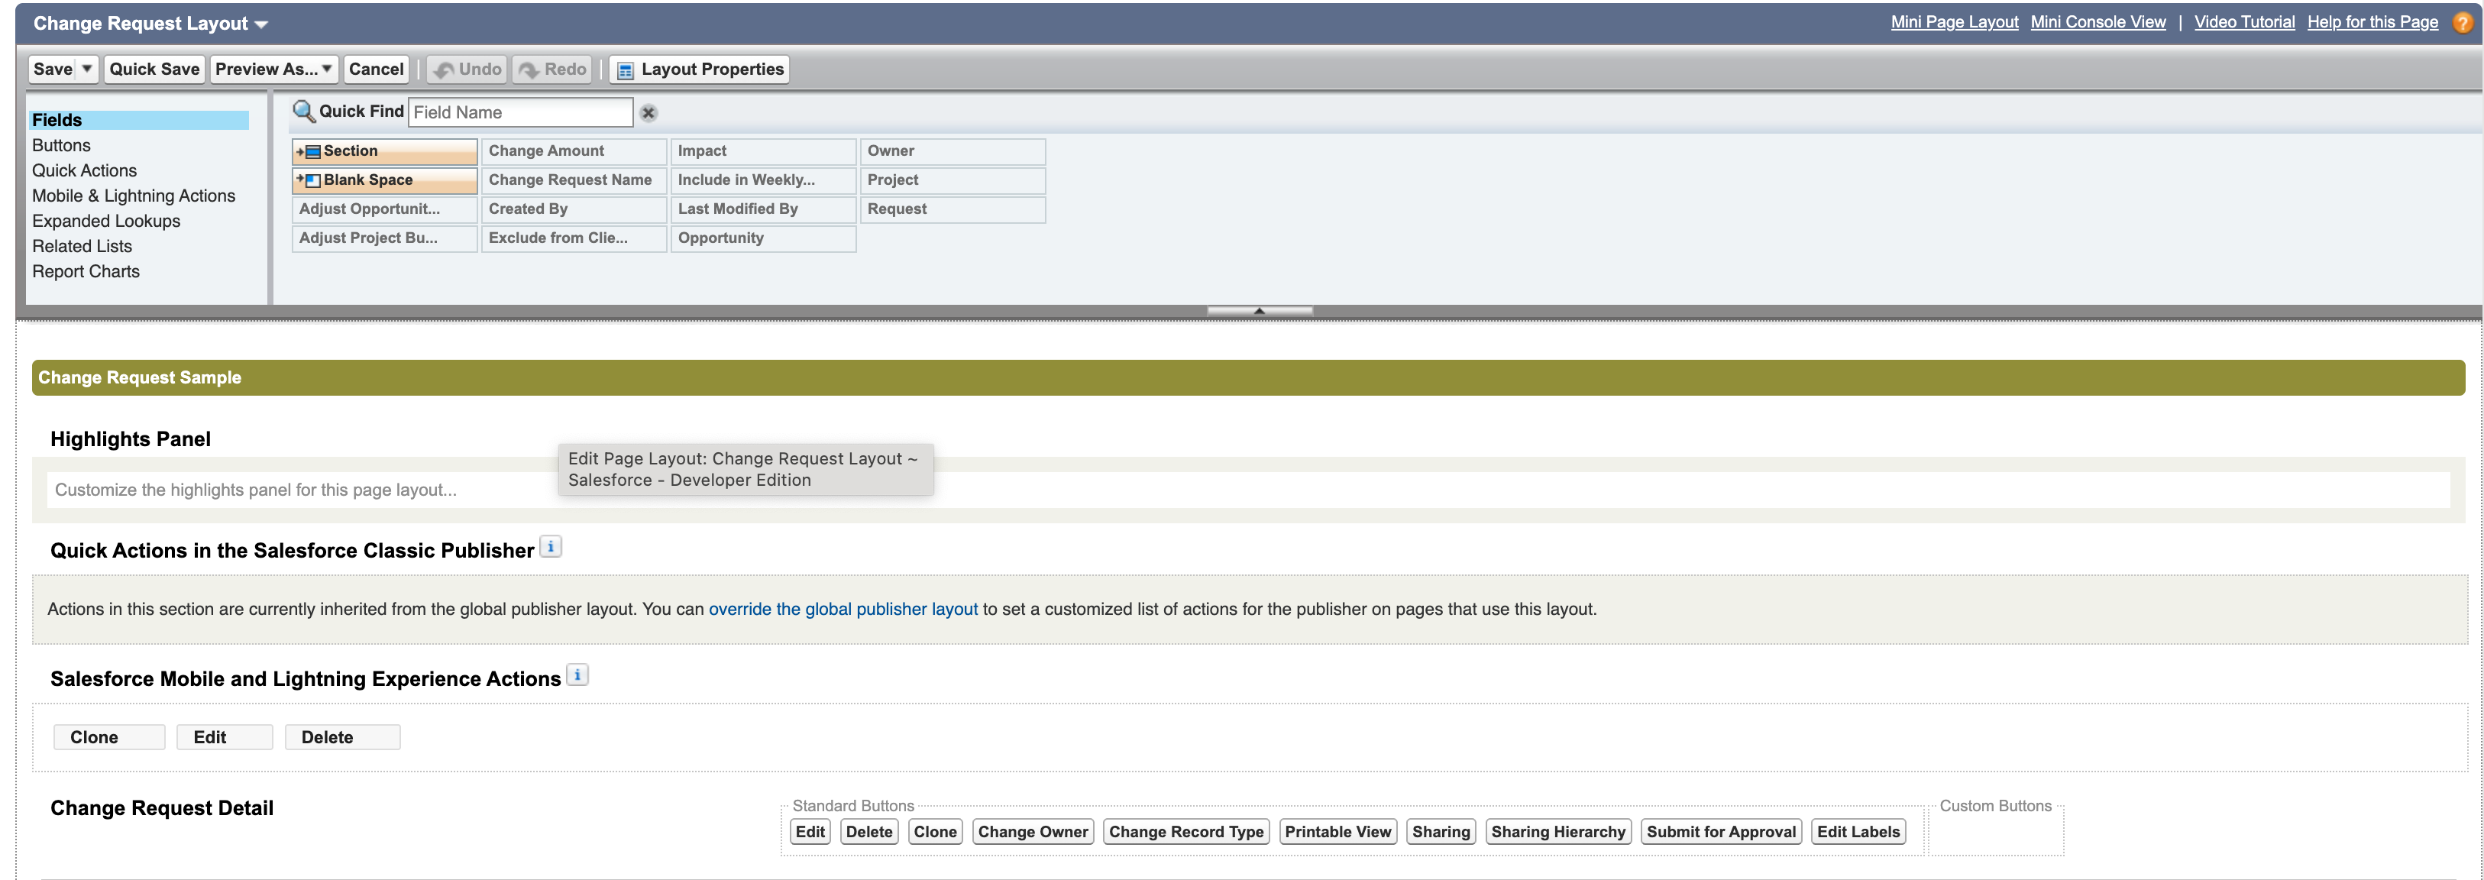This screenshot has width=2484, height=880.
Task: Click the Quick Find magnifier icon
Action: pos(302,112)
